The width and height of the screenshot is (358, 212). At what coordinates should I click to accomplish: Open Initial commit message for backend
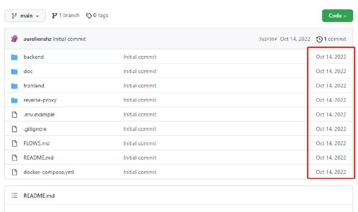pos(140,57)
